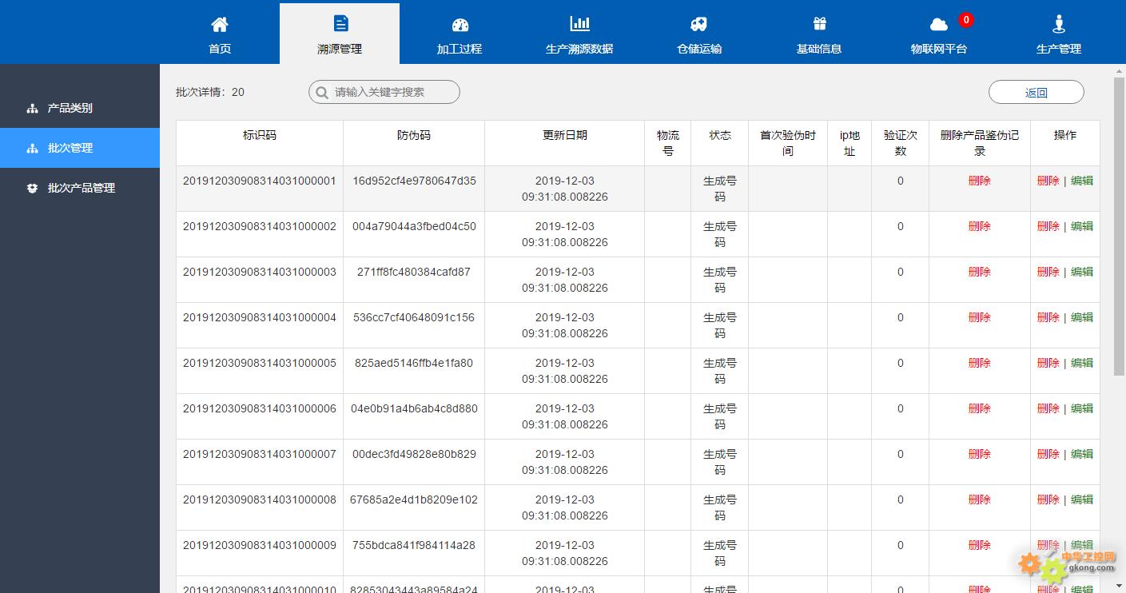Edit row ending 000001
Image resolution: width=1126 pixels, height=593 pixels.
1082,181
